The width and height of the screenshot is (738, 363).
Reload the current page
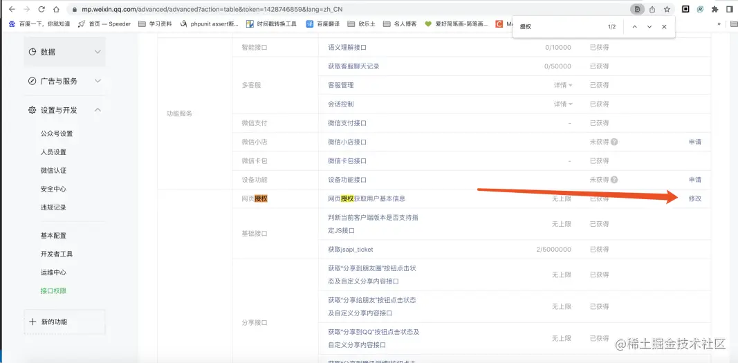(41, 9)
